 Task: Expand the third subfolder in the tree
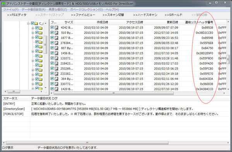coord(33,37)
